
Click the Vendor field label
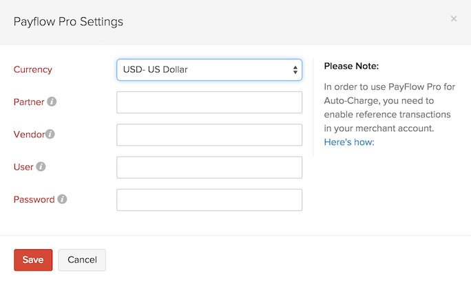coord(29,135)
